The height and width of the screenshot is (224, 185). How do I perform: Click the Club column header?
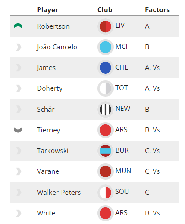(105, 10)
